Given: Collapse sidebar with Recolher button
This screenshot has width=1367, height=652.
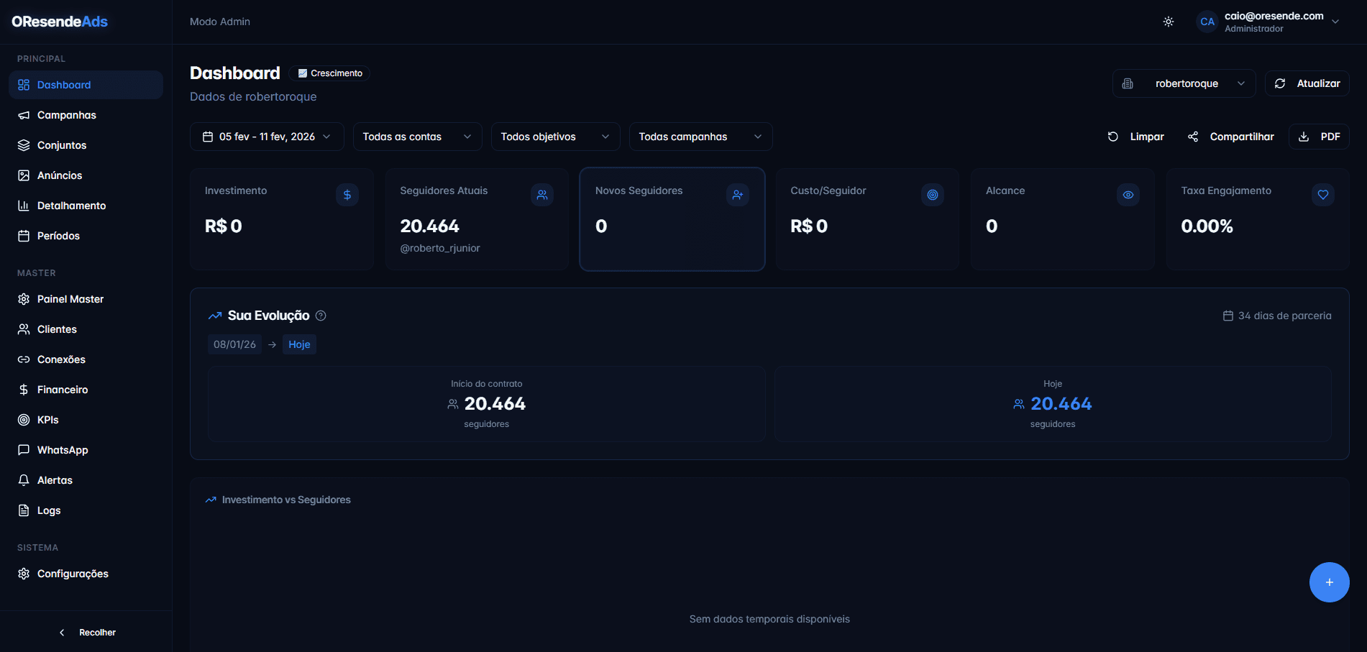Looking at the screenshot, I should pos(86,633).
